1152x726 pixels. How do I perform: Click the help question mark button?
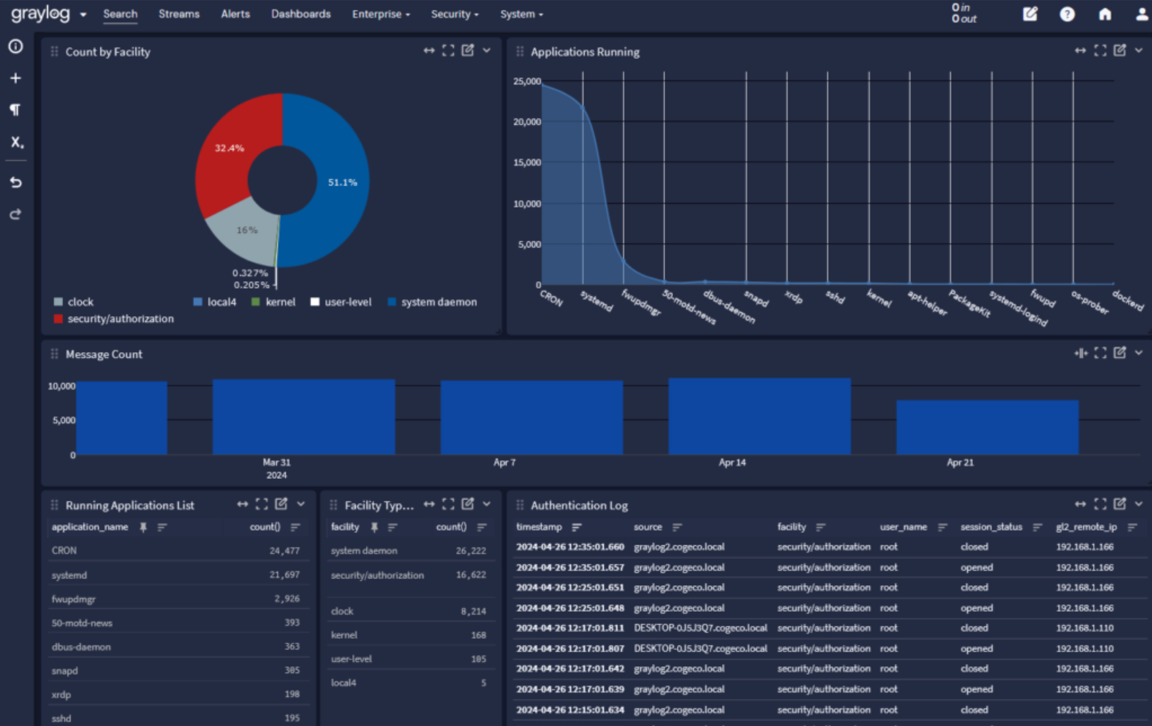pyautogui.click(x=1067, y=14)
